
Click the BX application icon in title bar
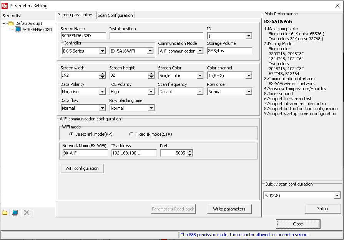pos(4,6)
